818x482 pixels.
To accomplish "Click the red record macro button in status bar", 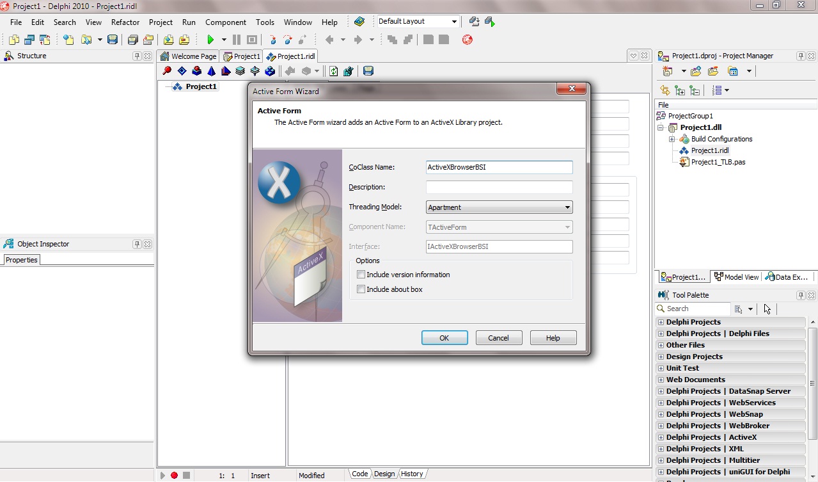I will (x=174, y=476).
